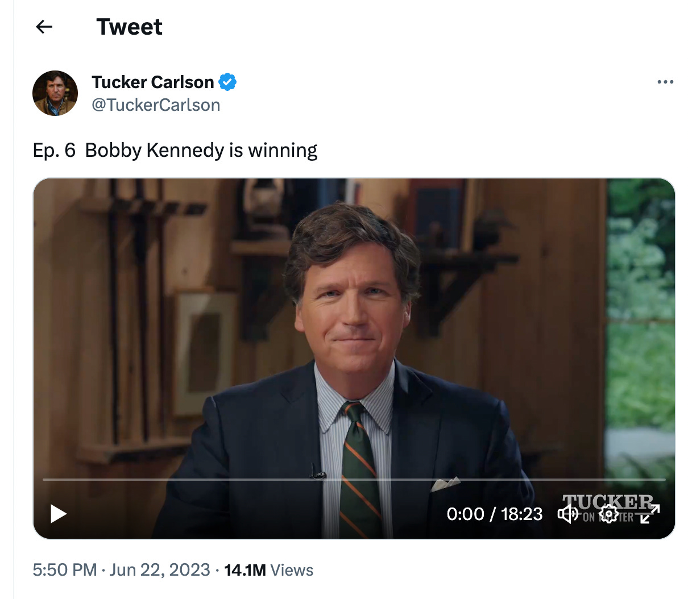Open Tucker Carlson's profile picture

55,93
